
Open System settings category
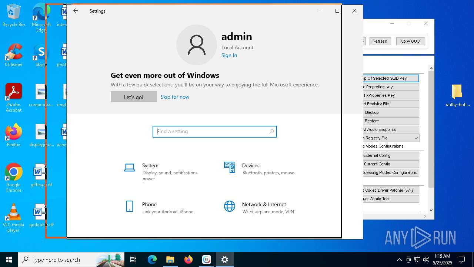pos(165,172)
